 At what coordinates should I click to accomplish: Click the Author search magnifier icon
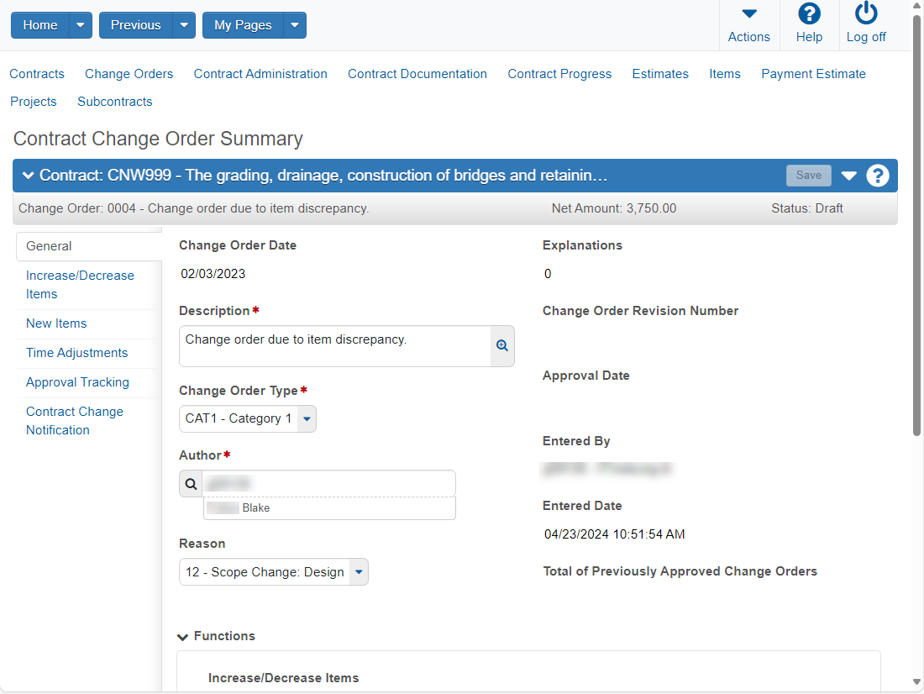(x=191, y=483)
